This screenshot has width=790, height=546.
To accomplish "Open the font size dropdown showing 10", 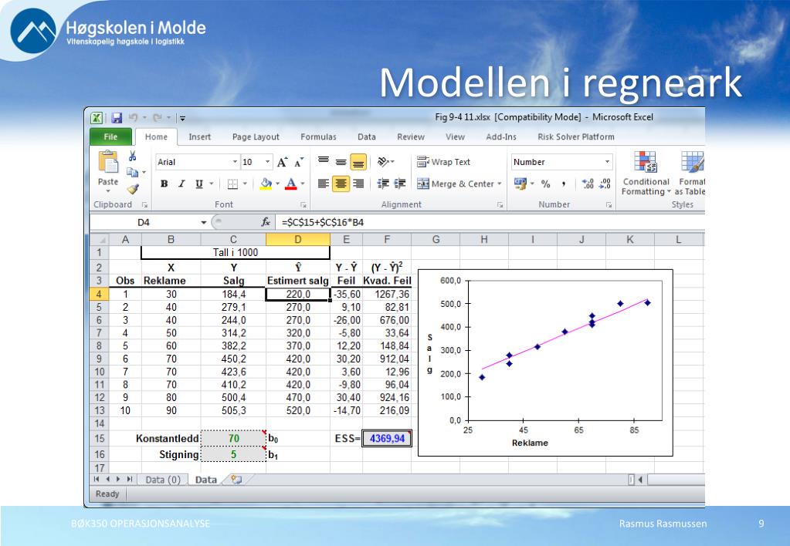I will (267, 162).
